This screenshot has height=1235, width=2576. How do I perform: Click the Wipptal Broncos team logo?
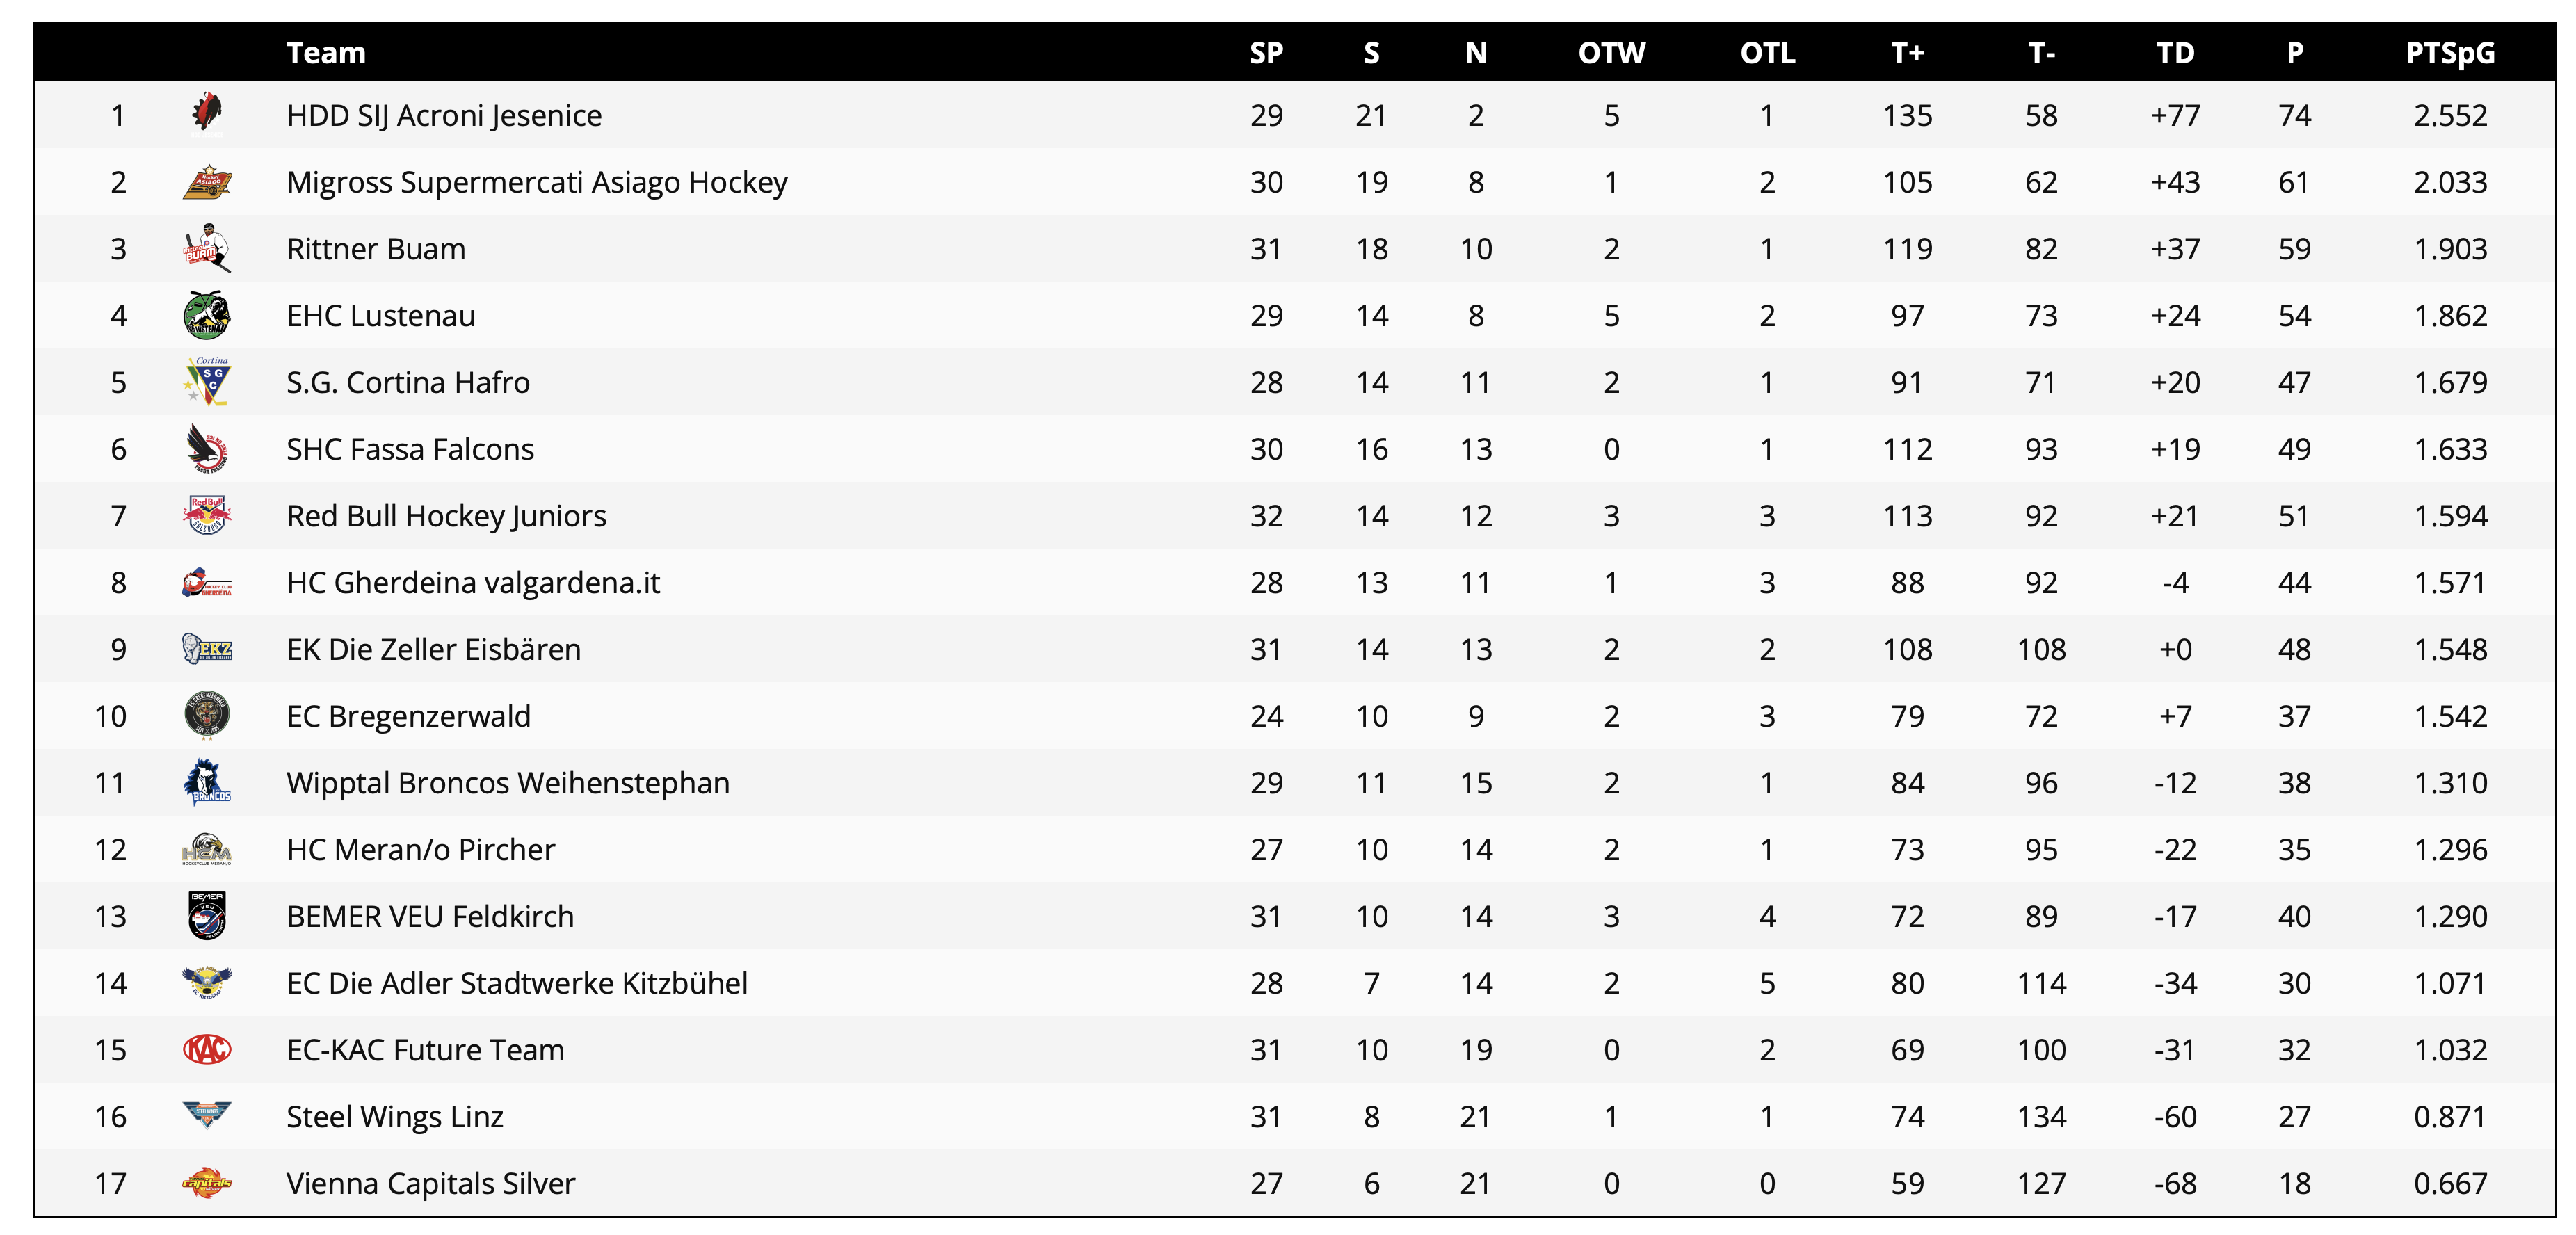click(x=207, y=783)
